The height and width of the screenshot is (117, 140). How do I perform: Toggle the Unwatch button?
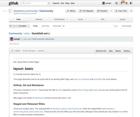click(102, 11)
